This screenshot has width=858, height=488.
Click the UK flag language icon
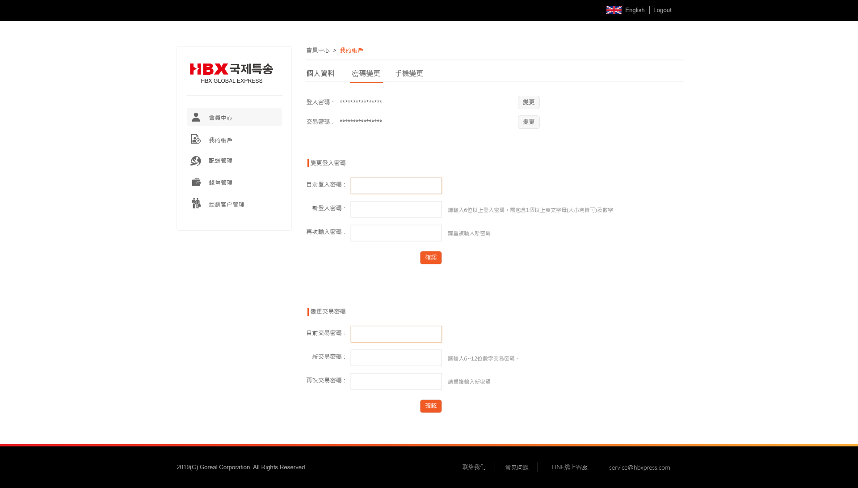(x=614, y=10)
